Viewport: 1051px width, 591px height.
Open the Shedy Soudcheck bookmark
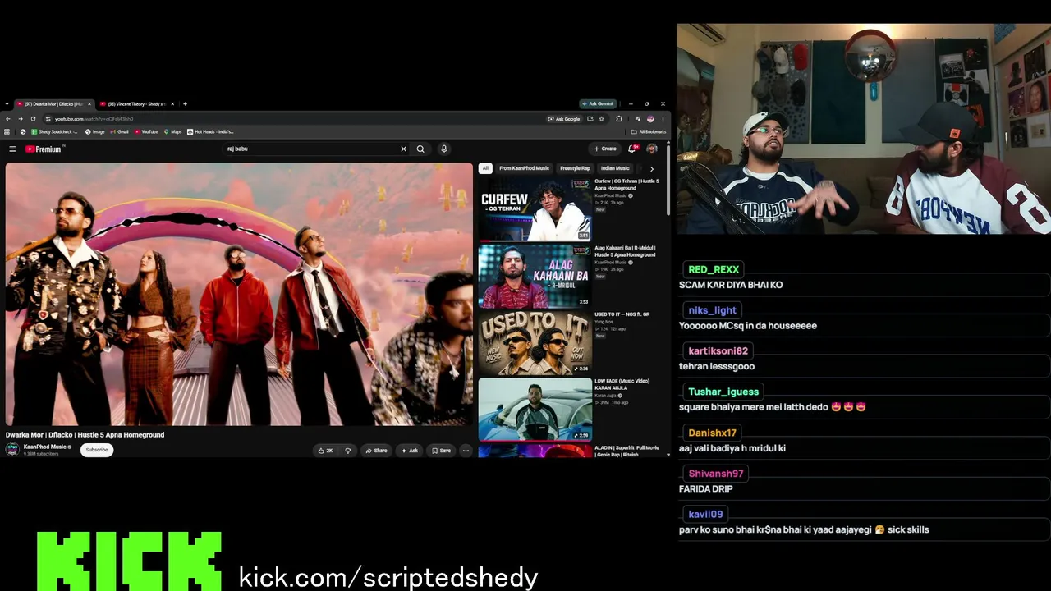coord(54,131)
